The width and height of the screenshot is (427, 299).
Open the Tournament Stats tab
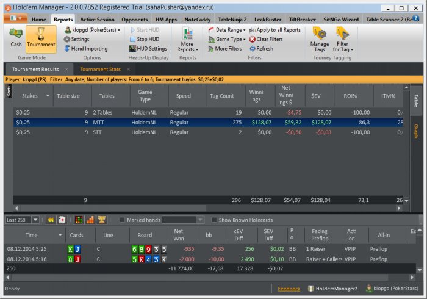[101, 69]
